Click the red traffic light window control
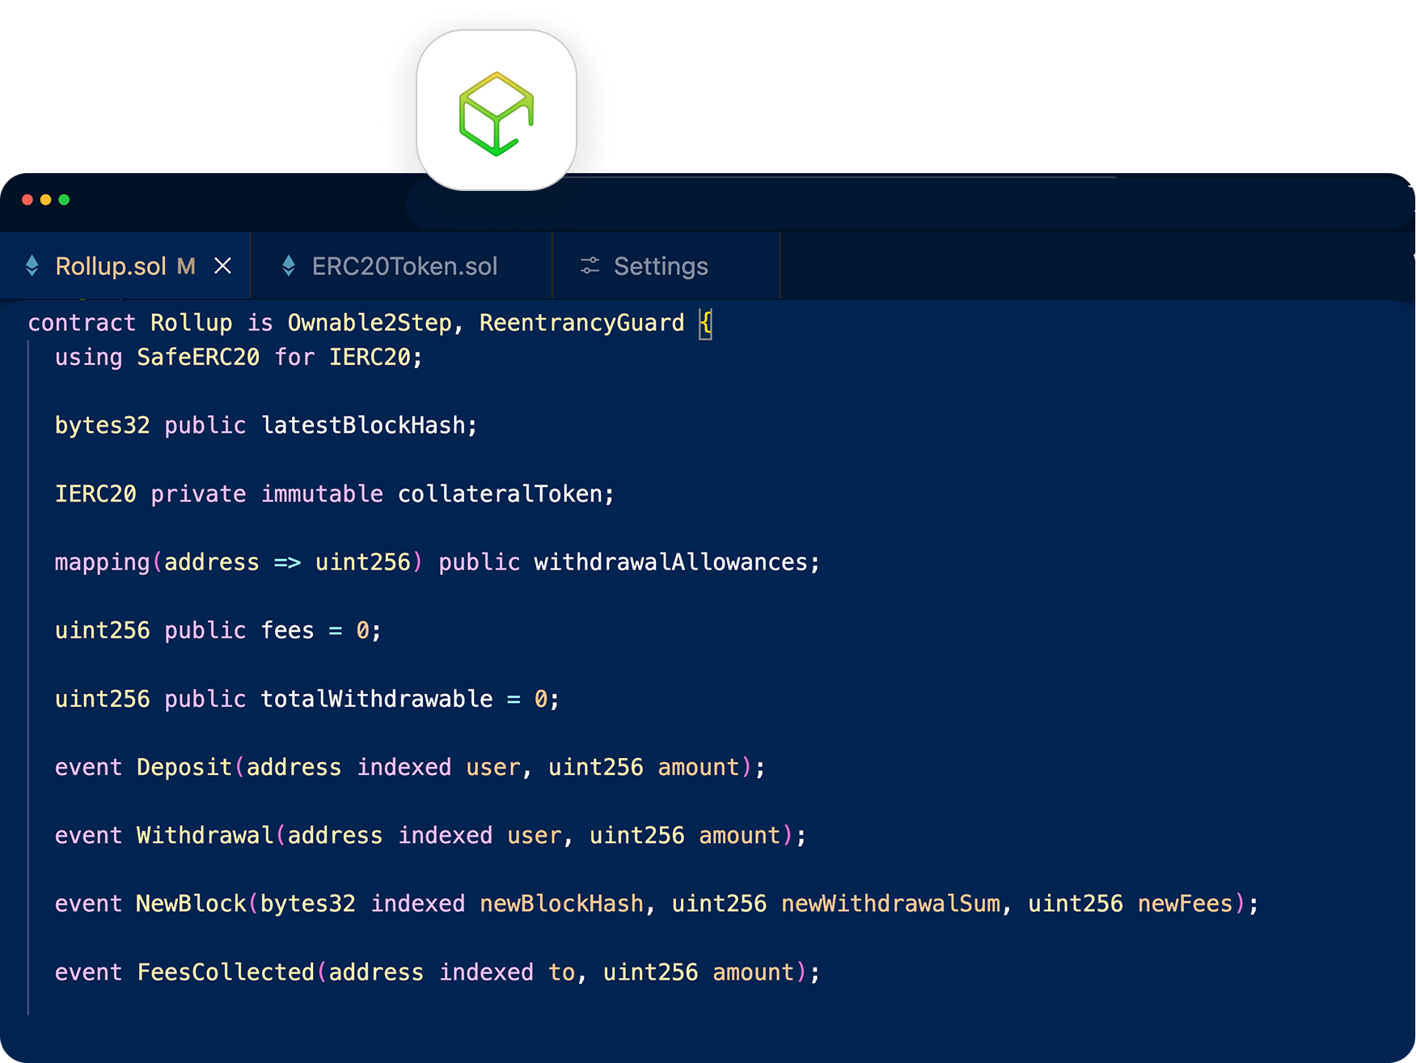Screen dimensions: 1416x1063 pos(27,200)
